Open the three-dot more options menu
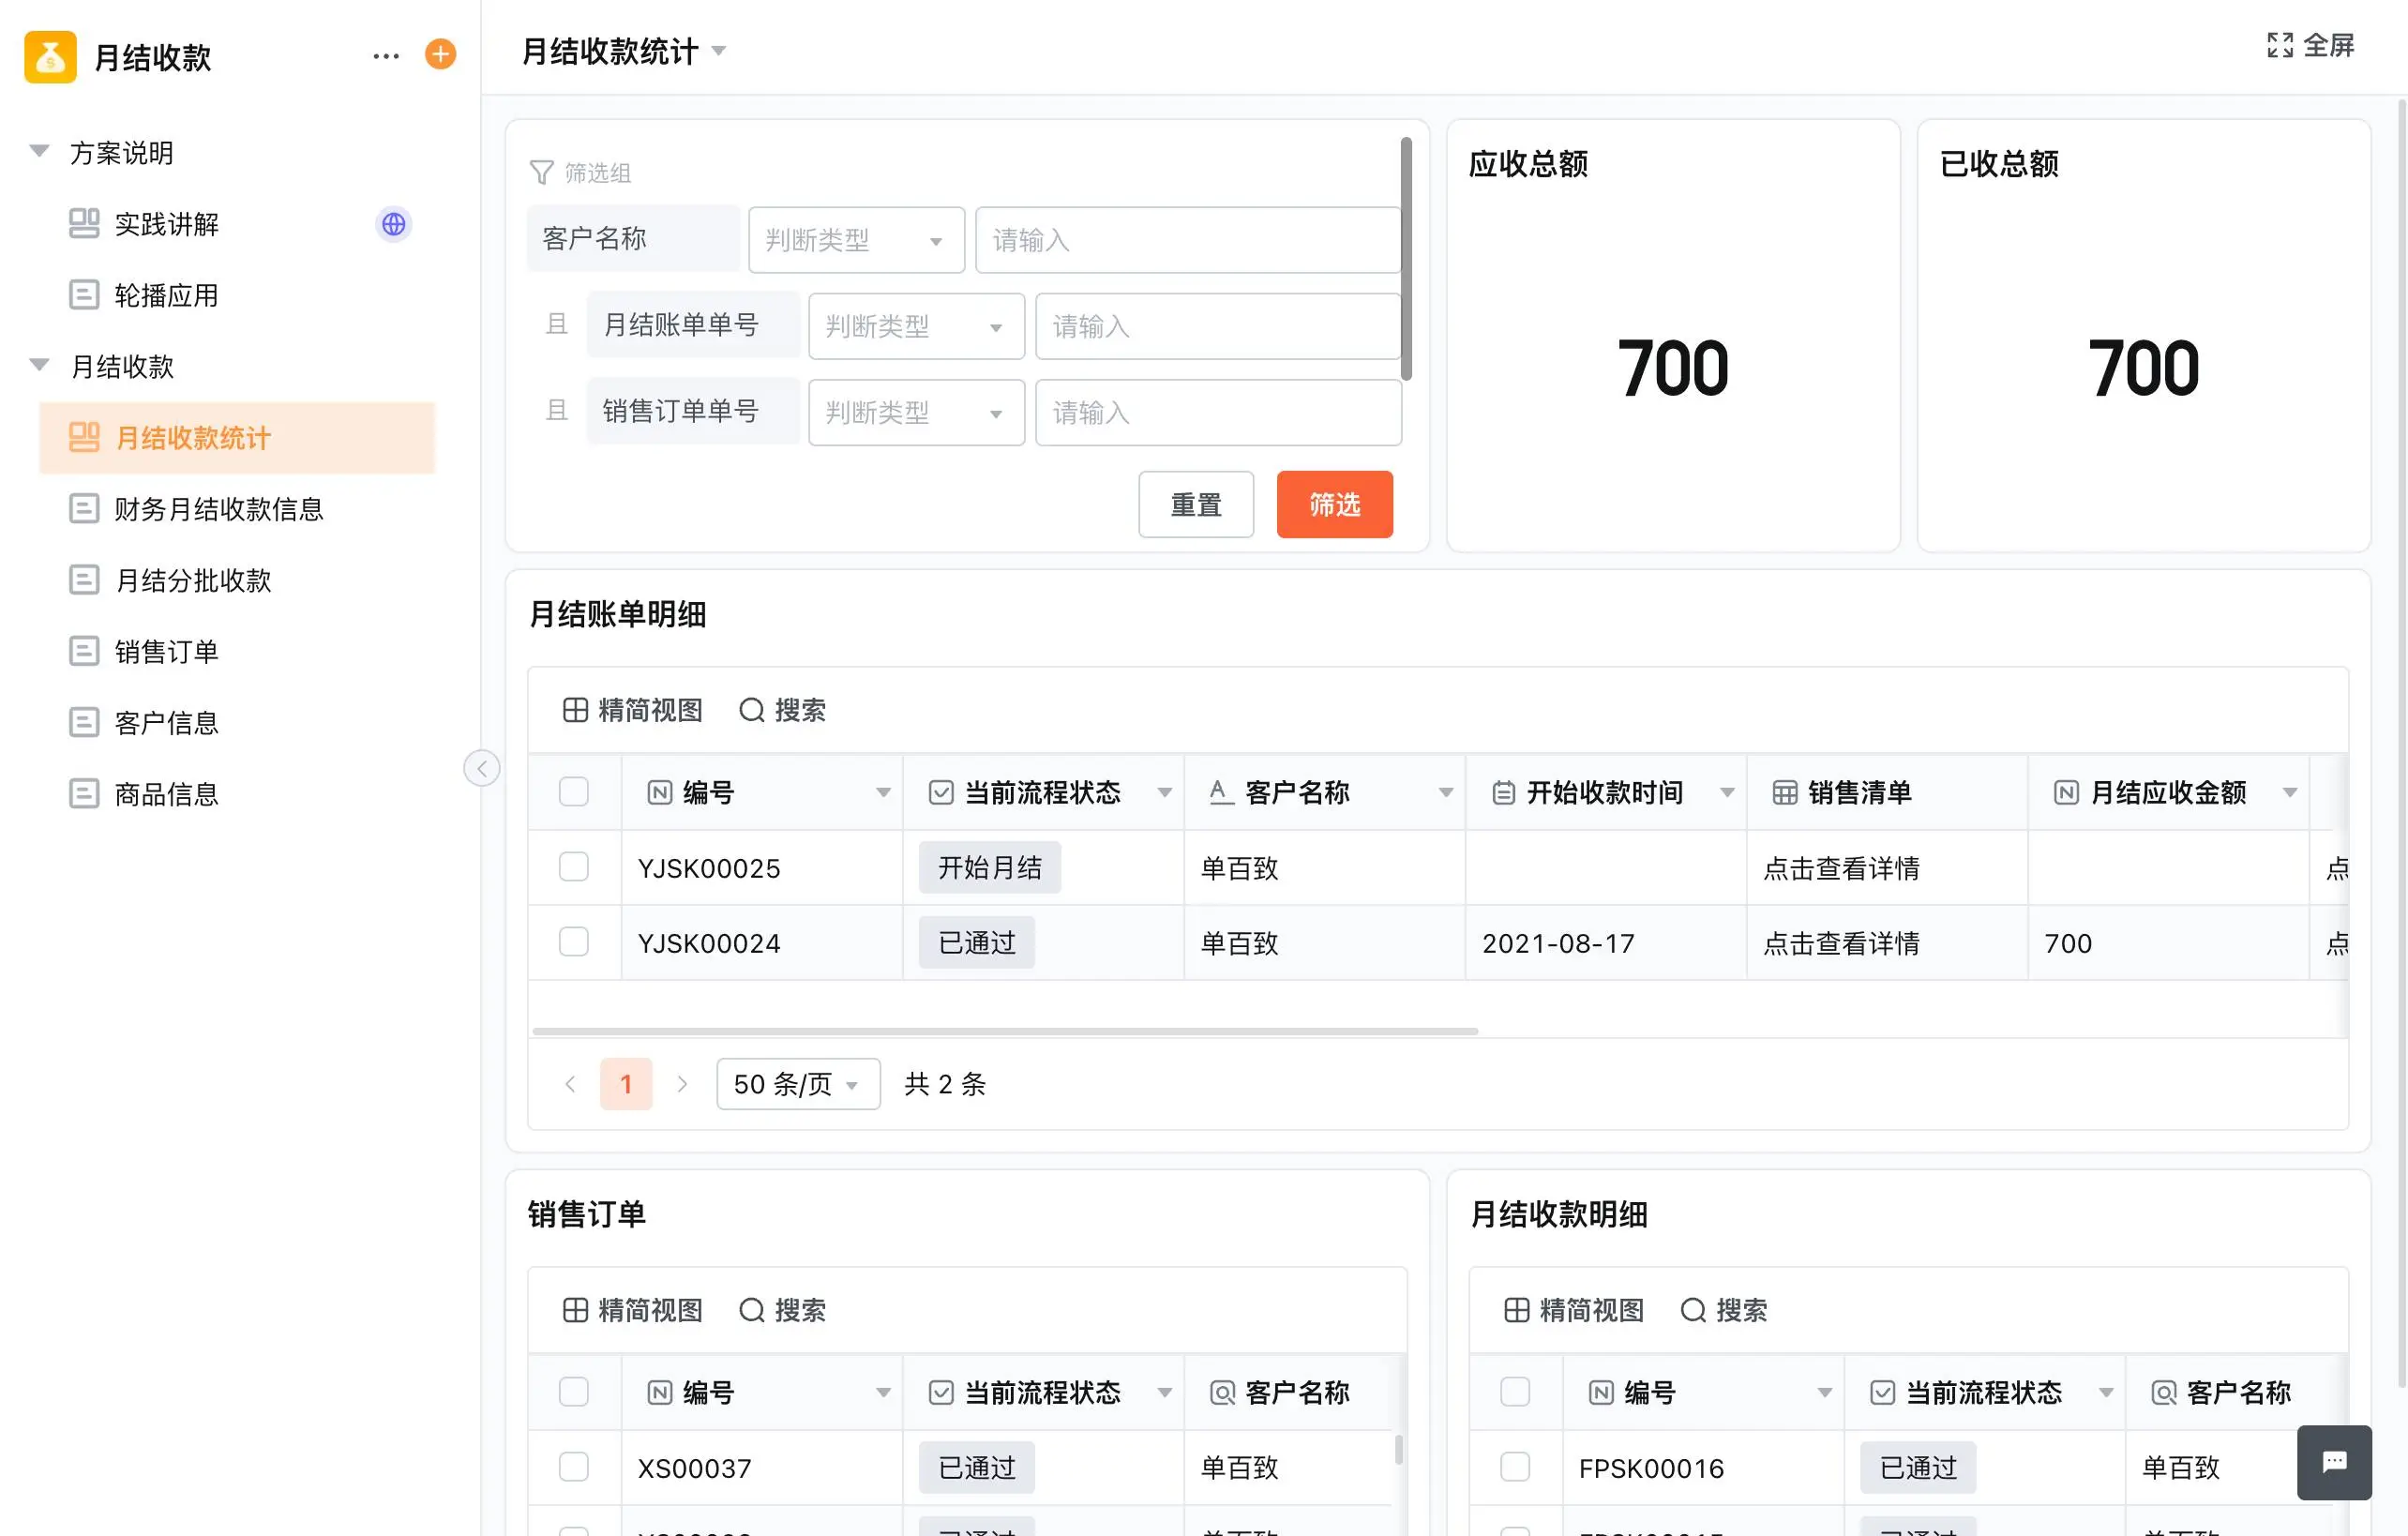This screenshot has width=2408, height=1536. click(x=386, y=56)
